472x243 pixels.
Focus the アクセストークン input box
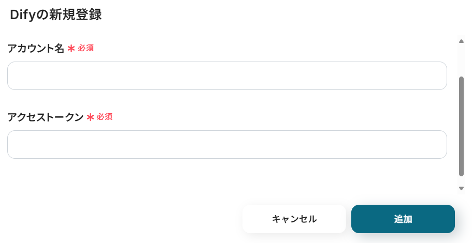[x=227, y=145]
